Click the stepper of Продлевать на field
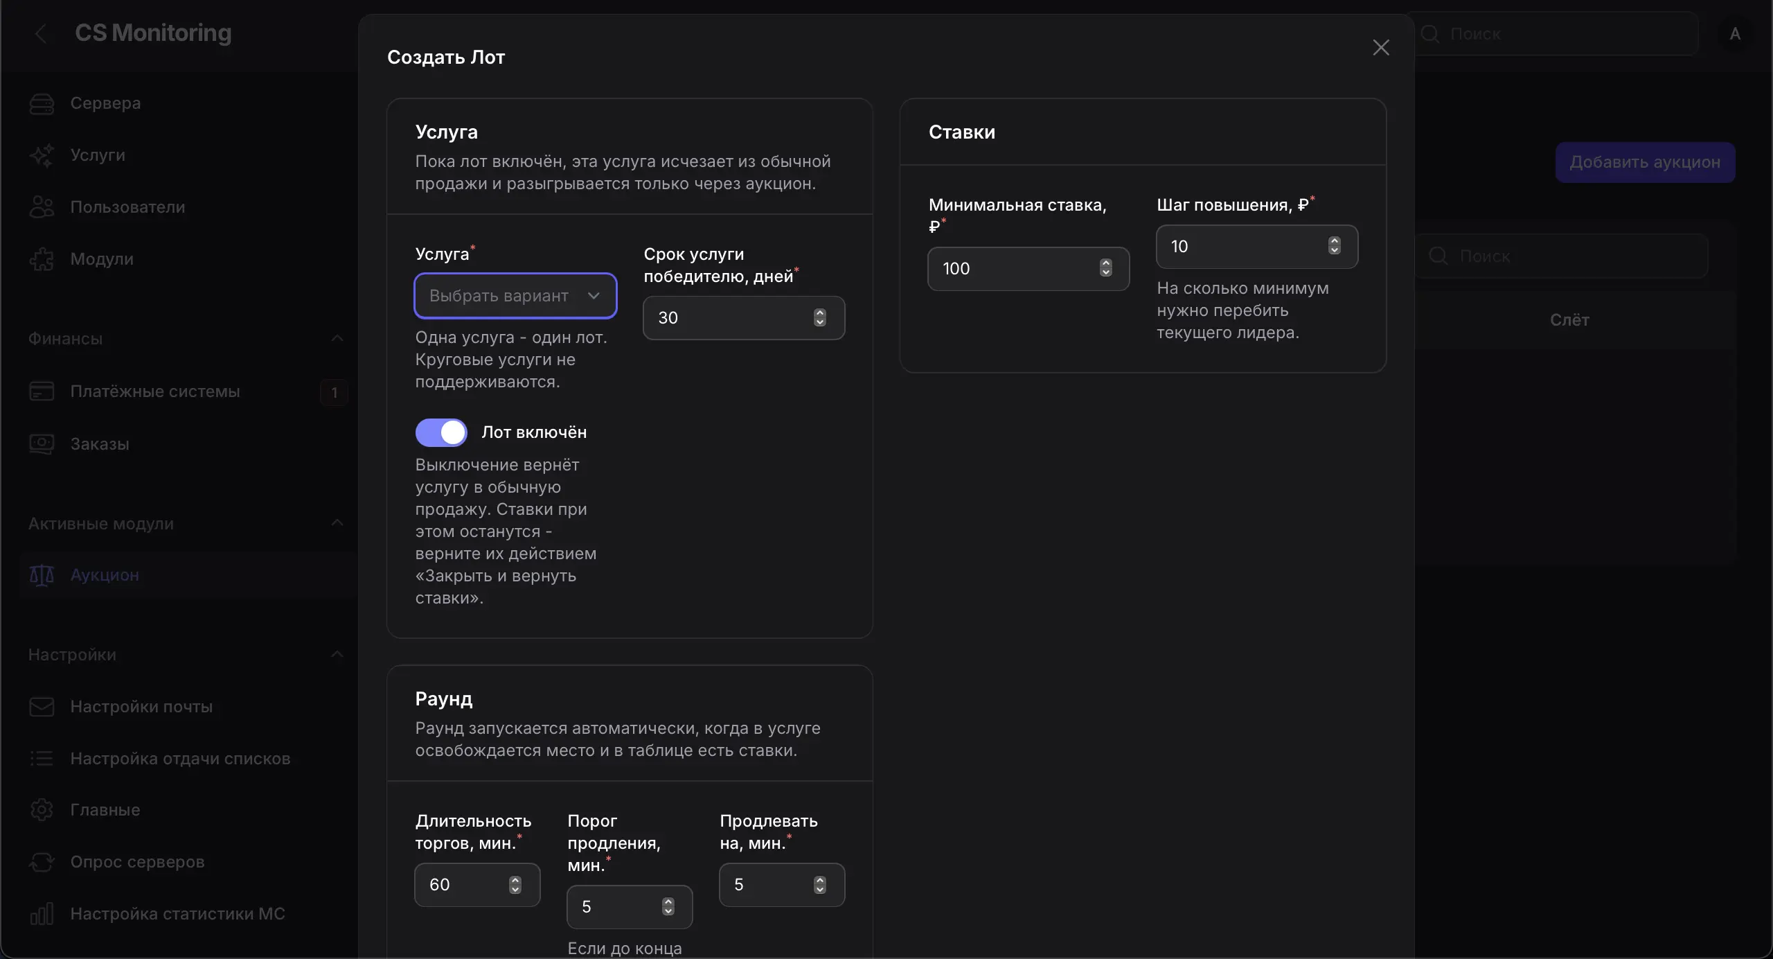The width and height of the screenshot is (1773, 959). tap(820, 885)
